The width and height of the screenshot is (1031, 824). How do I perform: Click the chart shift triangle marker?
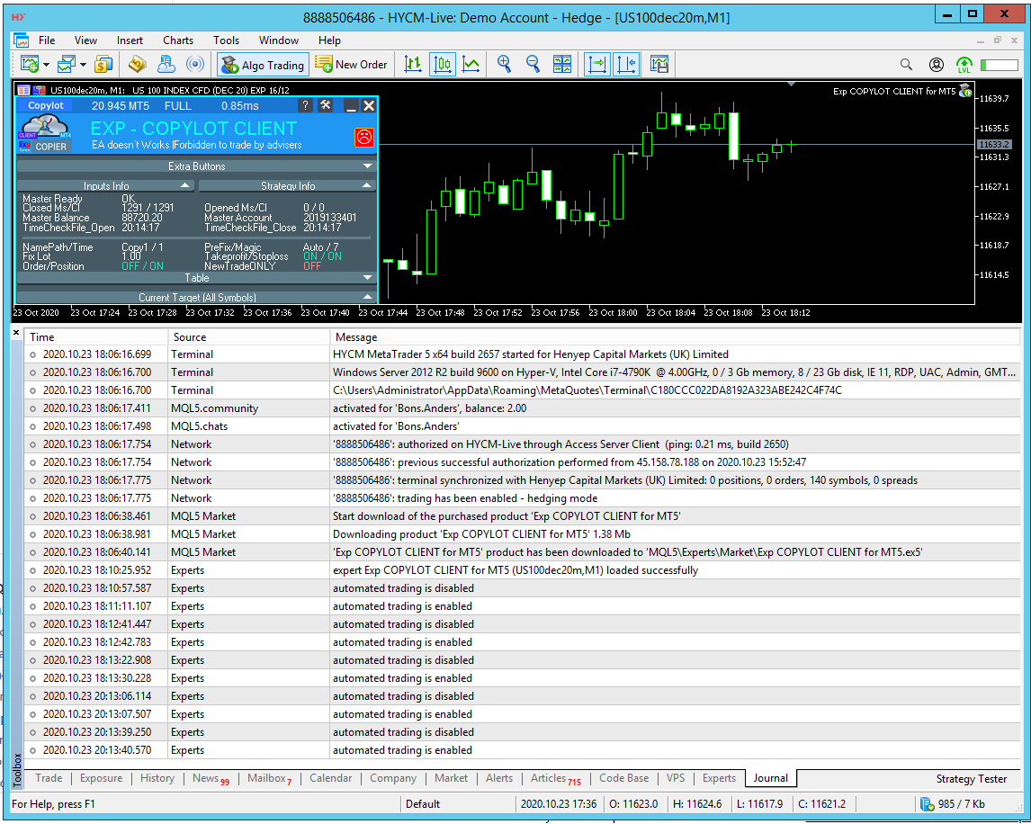pyautogui.click(x=792, y=85)
